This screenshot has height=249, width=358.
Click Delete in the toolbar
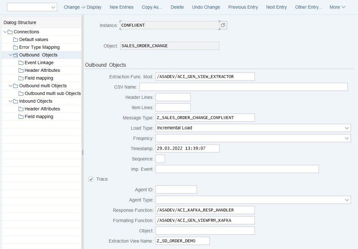(x=177, y=7)
